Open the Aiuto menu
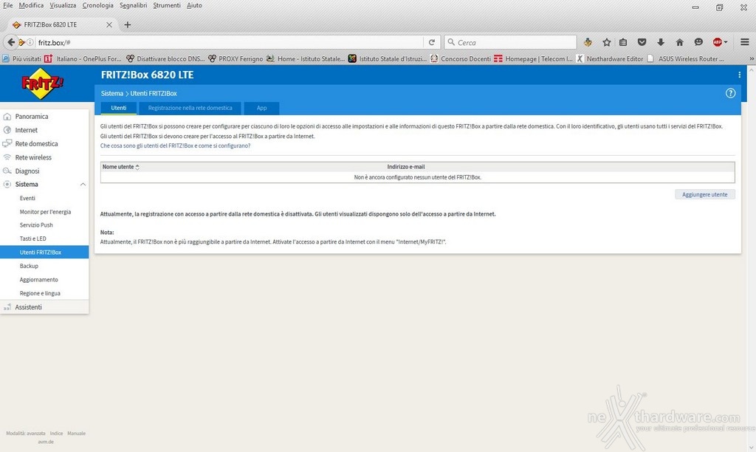The width and height of the screenshot is (756, 452). tap(194, 5)
